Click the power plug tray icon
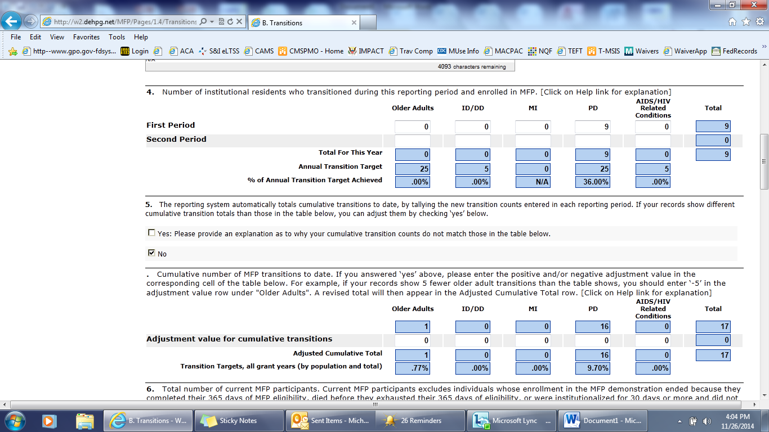The width and height of the screenshot is (769, 432). coord(694,421)
